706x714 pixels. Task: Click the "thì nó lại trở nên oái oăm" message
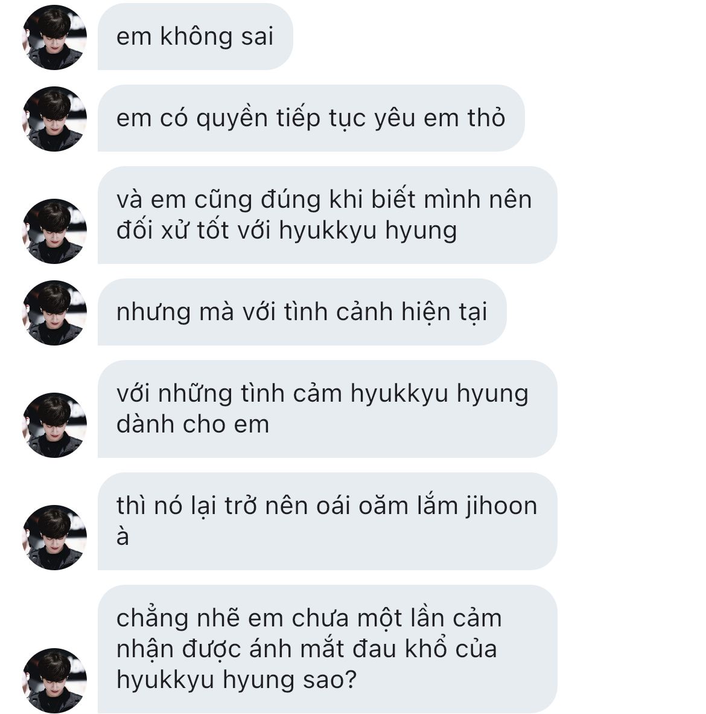(x=328, y=521)
